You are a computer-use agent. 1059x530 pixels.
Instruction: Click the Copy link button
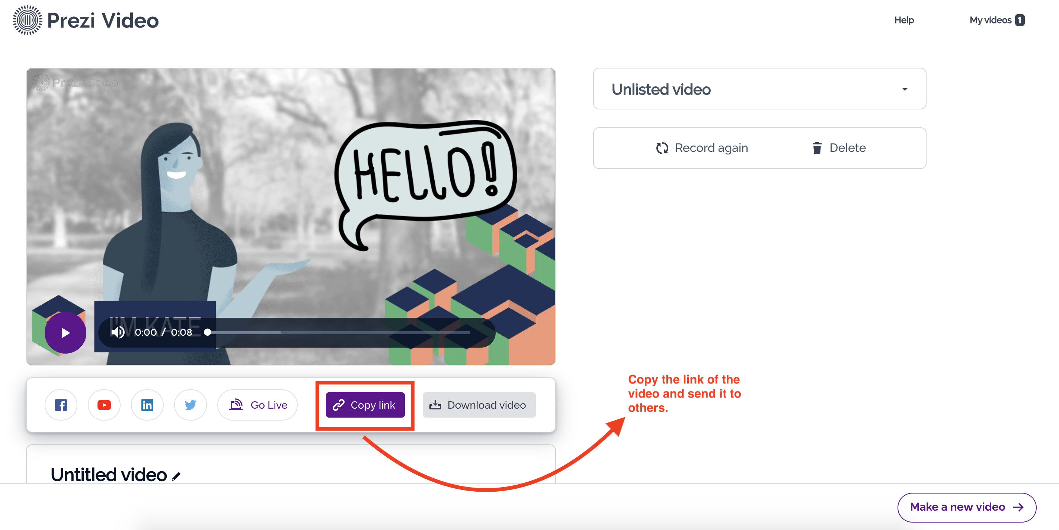point(365,405)
